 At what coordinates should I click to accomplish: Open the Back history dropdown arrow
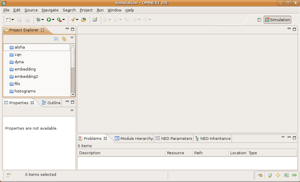(139, 20)
